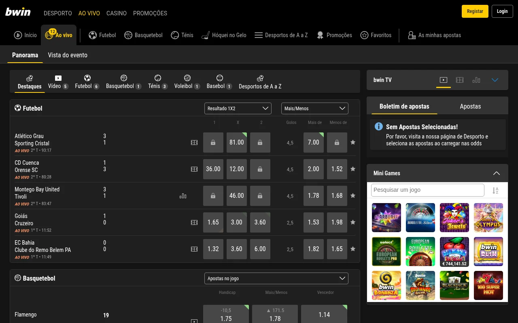Favorite the Atlético Grau match
Screen dimensions: 518x323
click(x=353, y=143)
